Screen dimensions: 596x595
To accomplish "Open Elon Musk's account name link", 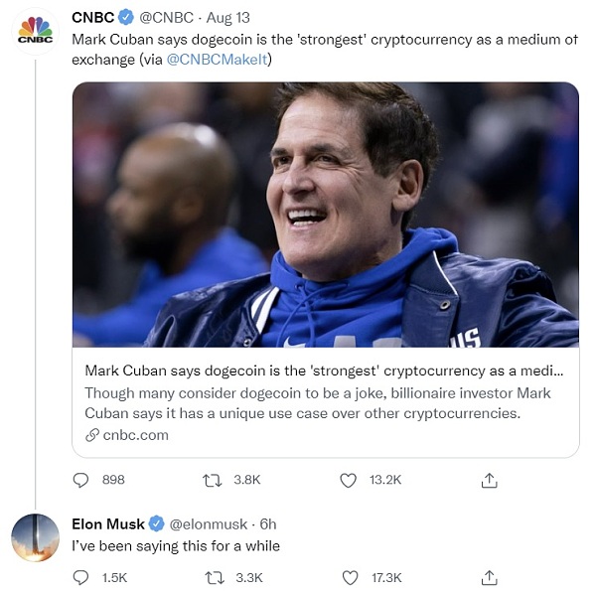I will (x=108, y=523).
